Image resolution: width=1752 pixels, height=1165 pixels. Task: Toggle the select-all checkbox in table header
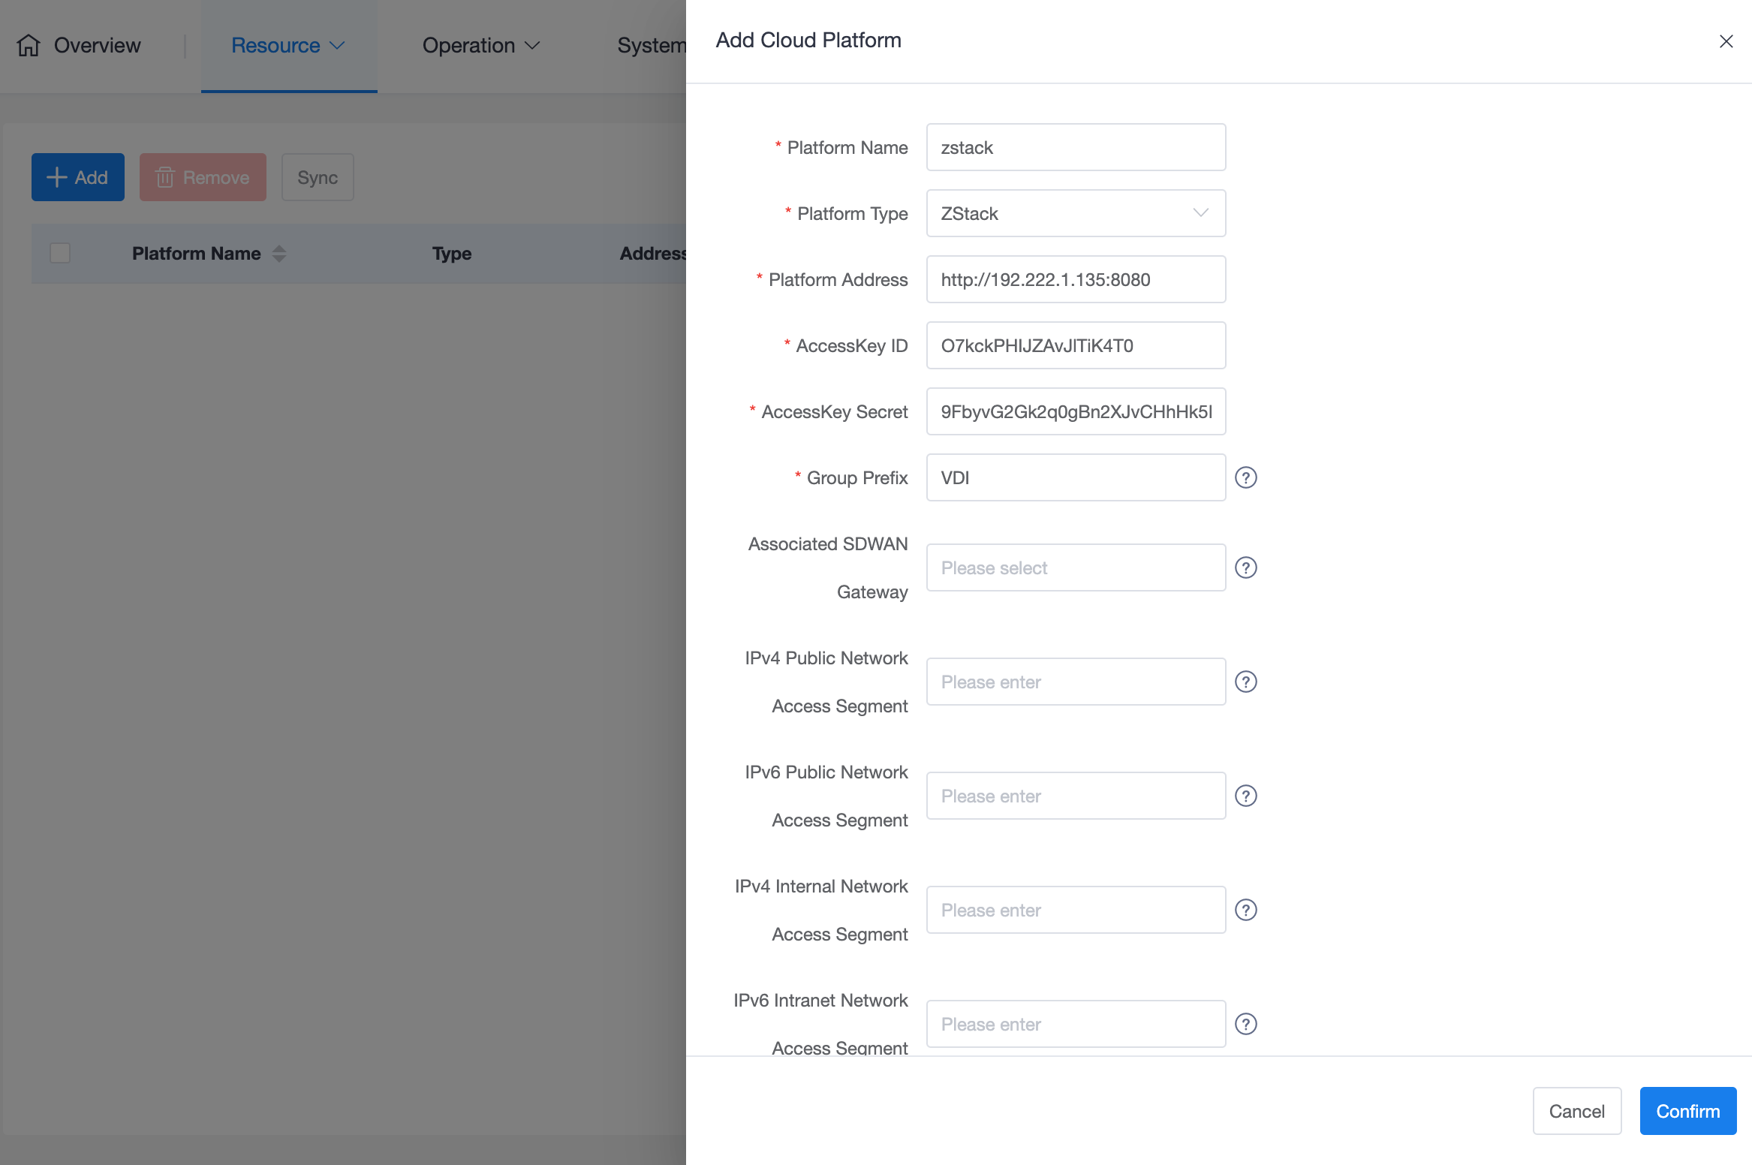(60, 253)
